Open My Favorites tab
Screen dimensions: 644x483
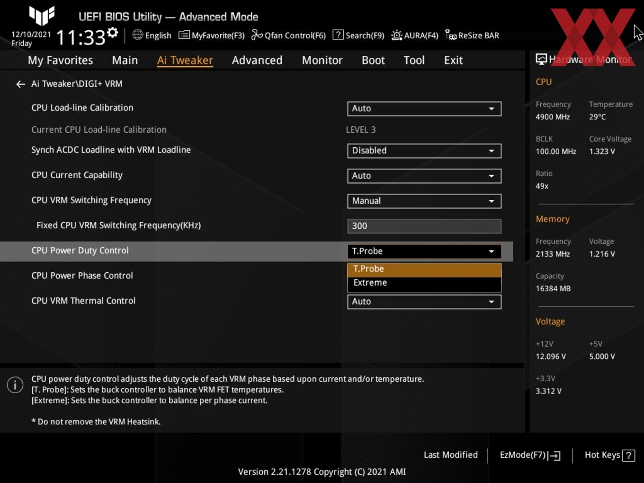click(60, 60)
